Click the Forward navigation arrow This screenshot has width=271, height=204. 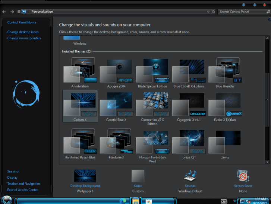click(12, 12)
